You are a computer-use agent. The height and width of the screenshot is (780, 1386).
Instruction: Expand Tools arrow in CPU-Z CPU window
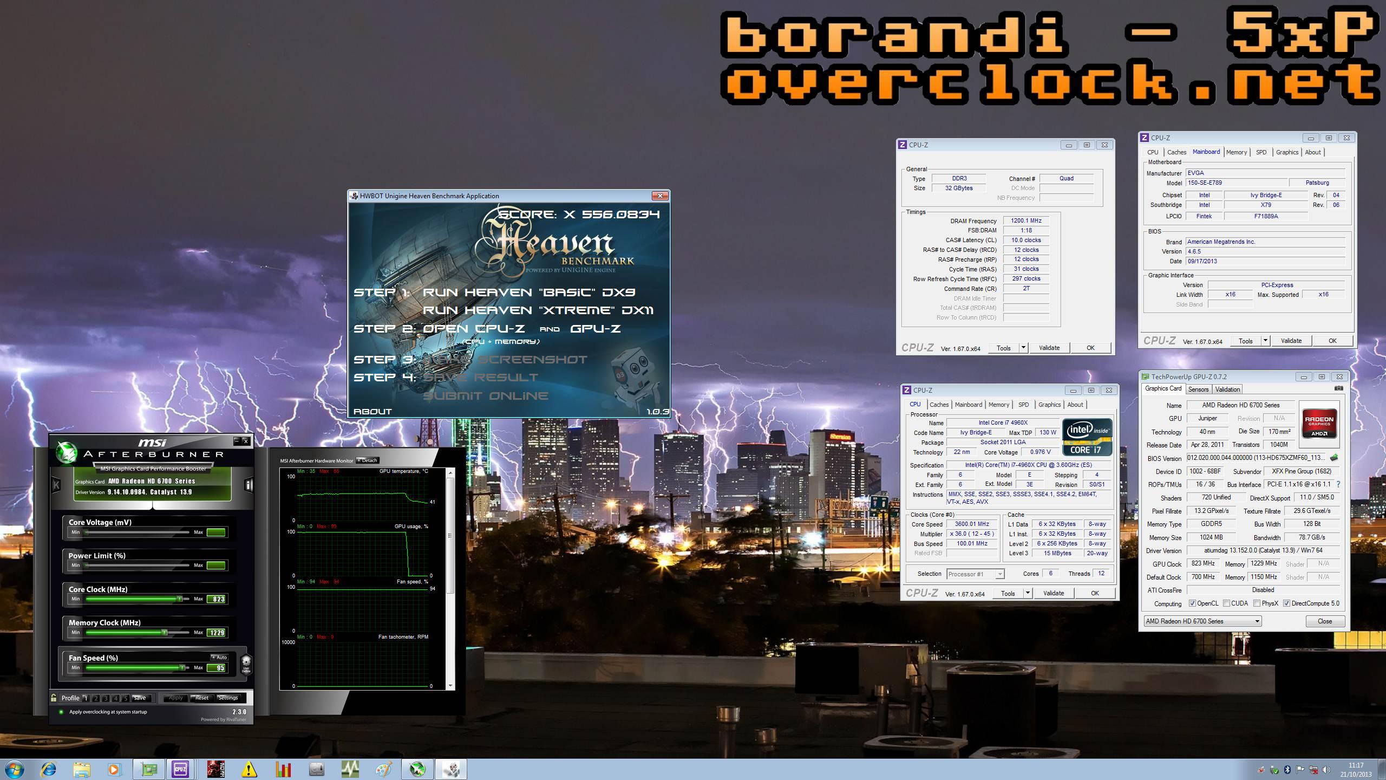click(x=1028, y=593)
